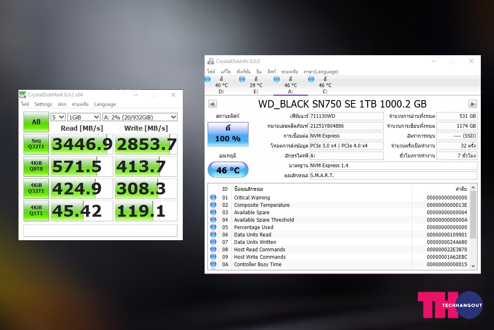Click the transfer mode field PCIe 3.0 x4
This screenshot has height=330, width=494.
[x=347, y=146]
